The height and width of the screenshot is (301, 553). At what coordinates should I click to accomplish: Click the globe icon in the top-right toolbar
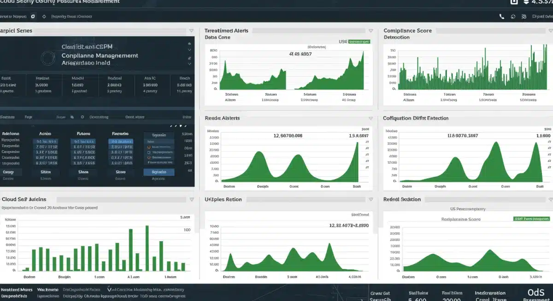(524, 17)
